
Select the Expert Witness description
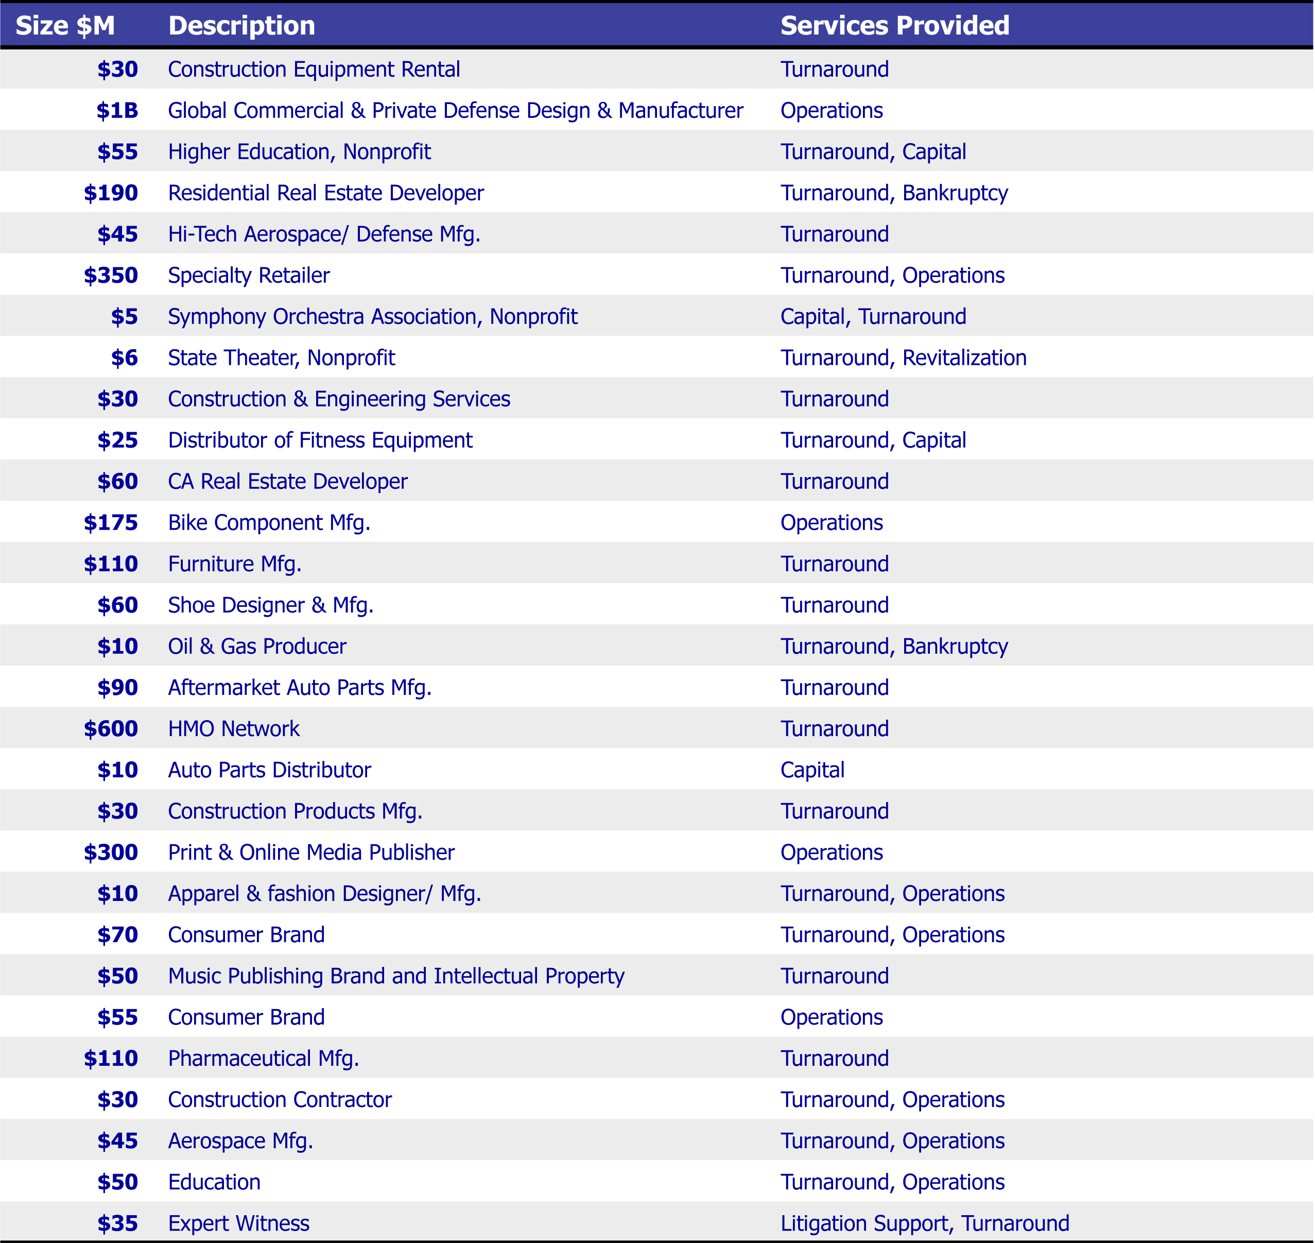tap(238, 1223)
